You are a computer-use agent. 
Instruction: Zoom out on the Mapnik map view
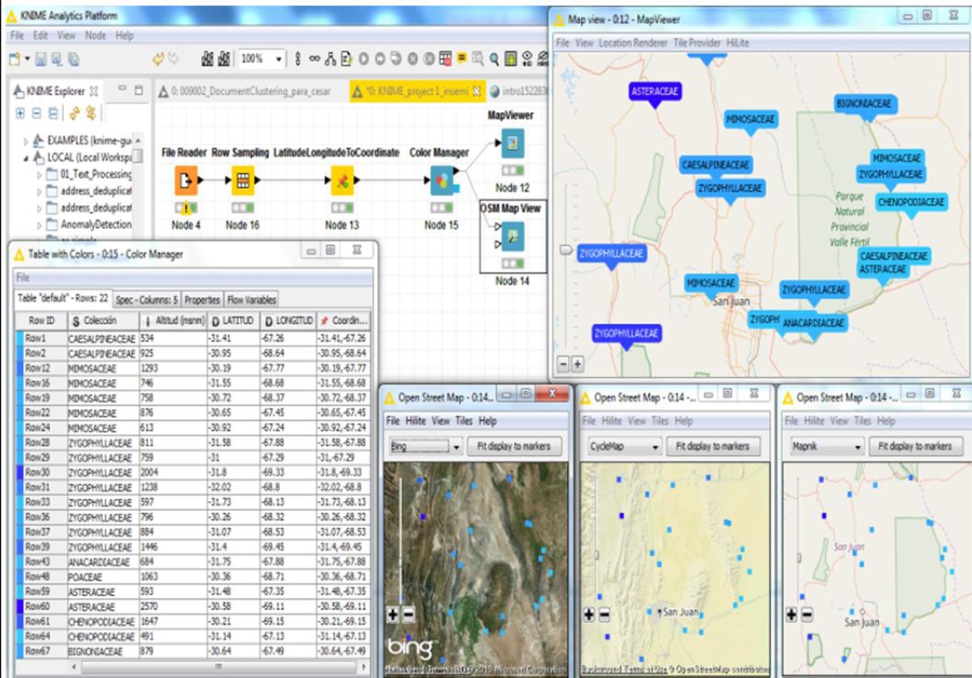807,615
